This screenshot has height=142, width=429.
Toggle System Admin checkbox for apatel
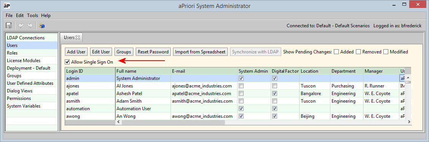(241, 94)
